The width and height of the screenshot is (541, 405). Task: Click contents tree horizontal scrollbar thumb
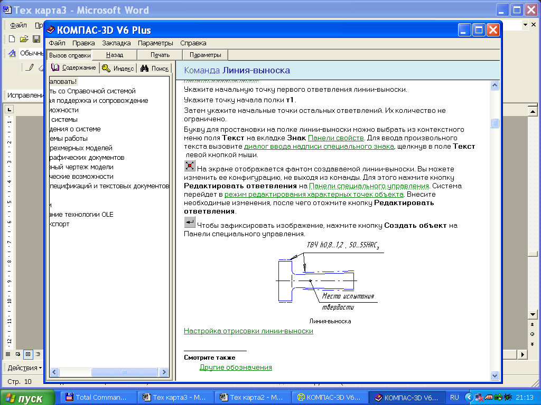(124, 372)
